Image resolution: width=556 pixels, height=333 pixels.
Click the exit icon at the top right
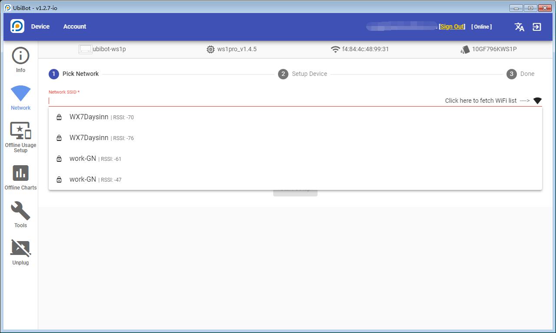point(537,26)
